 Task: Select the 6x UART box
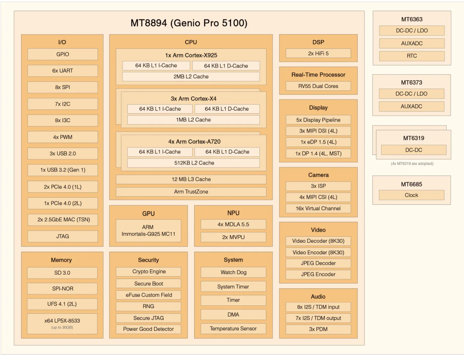[x=63, y=71]
